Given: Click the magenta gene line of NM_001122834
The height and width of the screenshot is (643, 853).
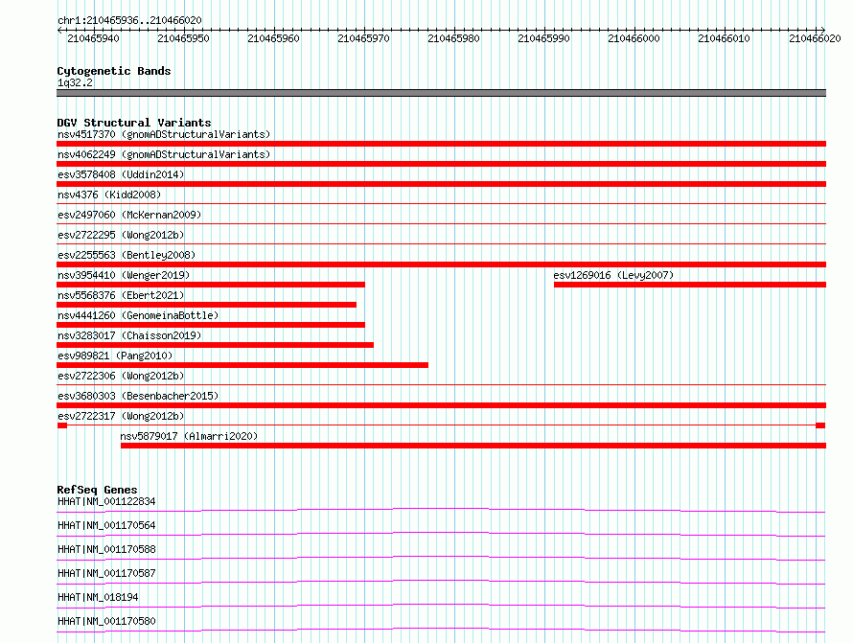Looking at the screenshot, I should click(x=441, y=509).
